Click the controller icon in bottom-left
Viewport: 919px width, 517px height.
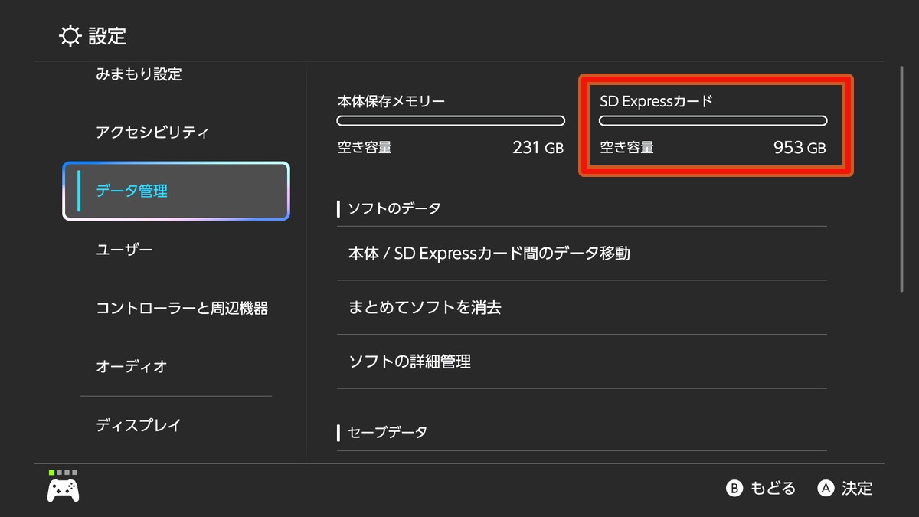coord(64,489)
